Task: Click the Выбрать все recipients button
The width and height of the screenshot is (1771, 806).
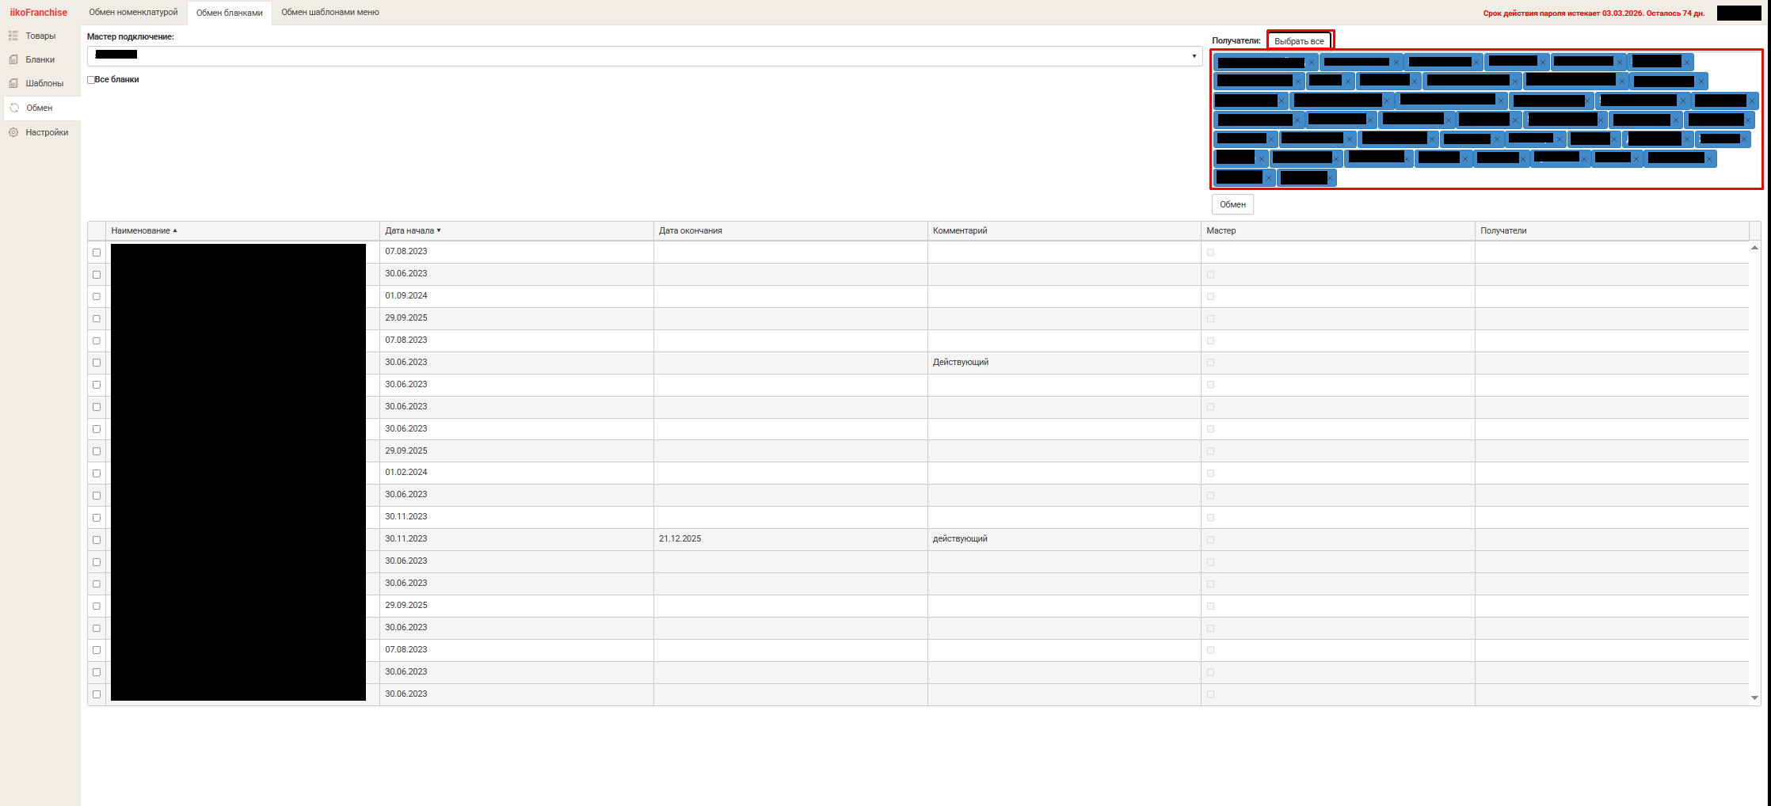Action: tap(1299, 41)
